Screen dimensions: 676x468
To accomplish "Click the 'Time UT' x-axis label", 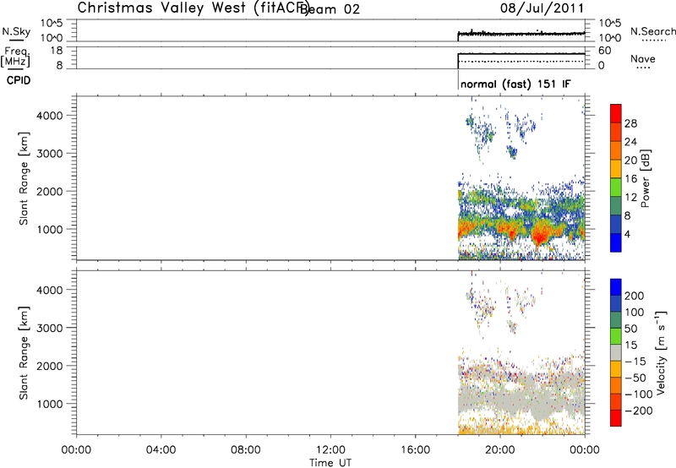I will (x=330, y=463).
